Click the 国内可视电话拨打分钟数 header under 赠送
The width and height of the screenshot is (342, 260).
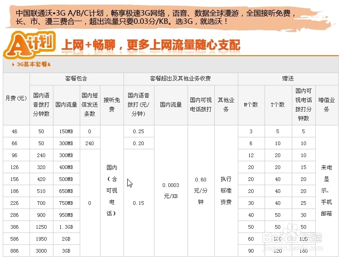304,105
